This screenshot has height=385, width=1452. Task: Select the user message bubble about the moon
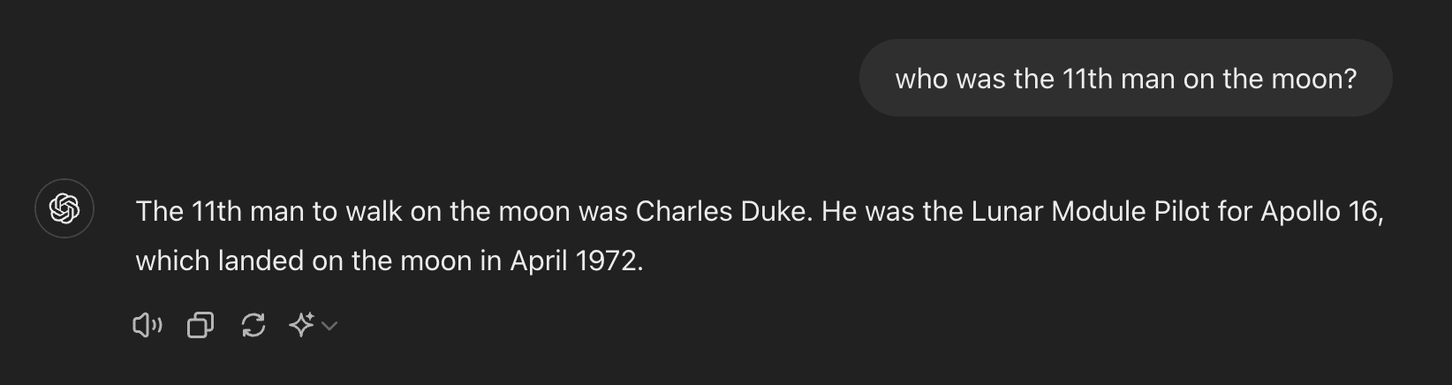pos(1126,78)
